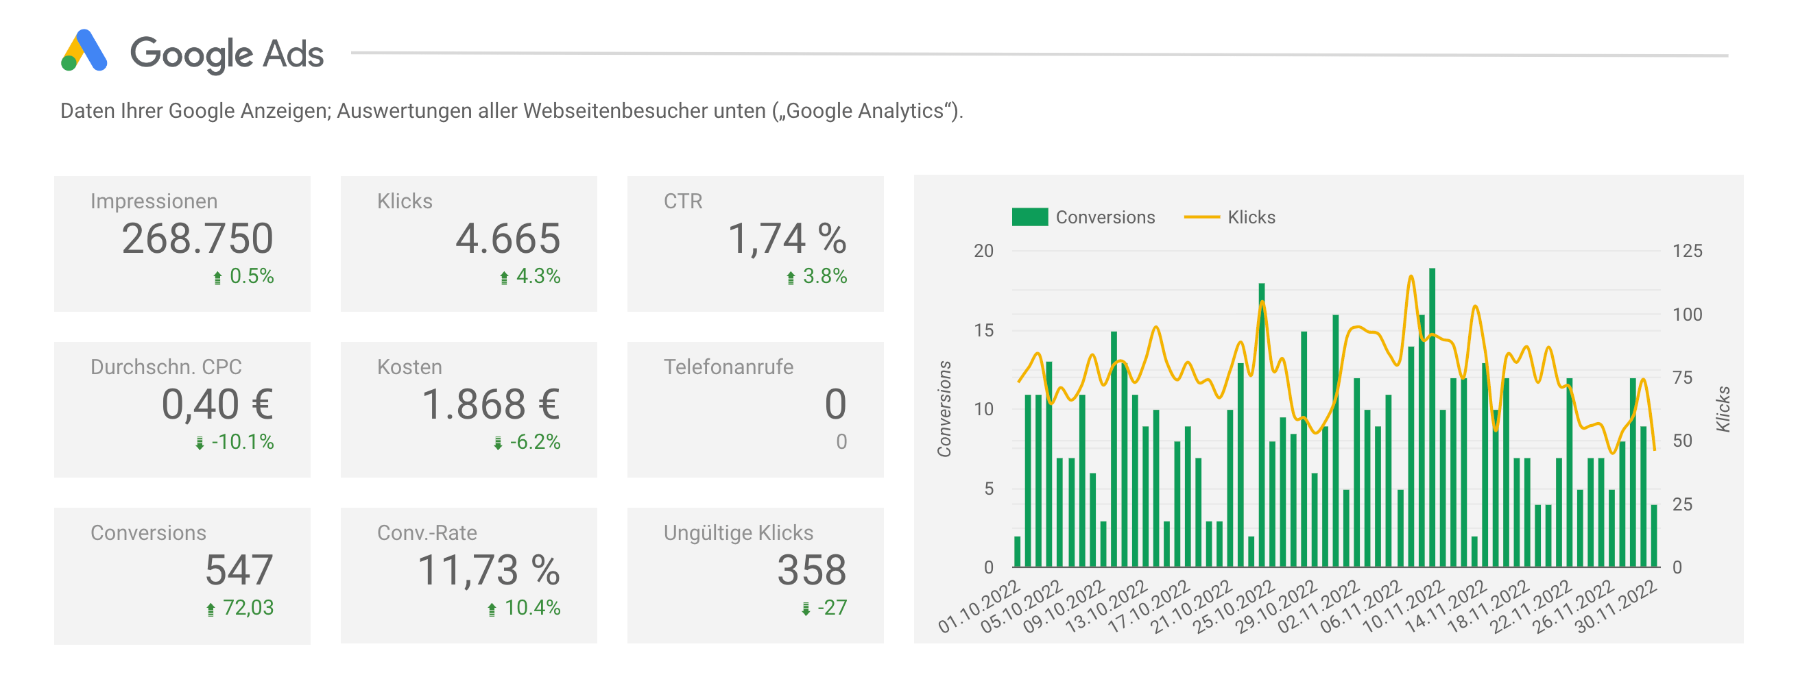Click the Telefonanrufe scorecard value 0

(835, 404)
